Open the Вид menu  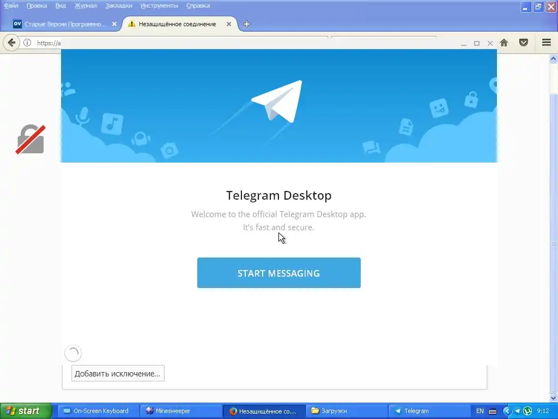[60, 5]
